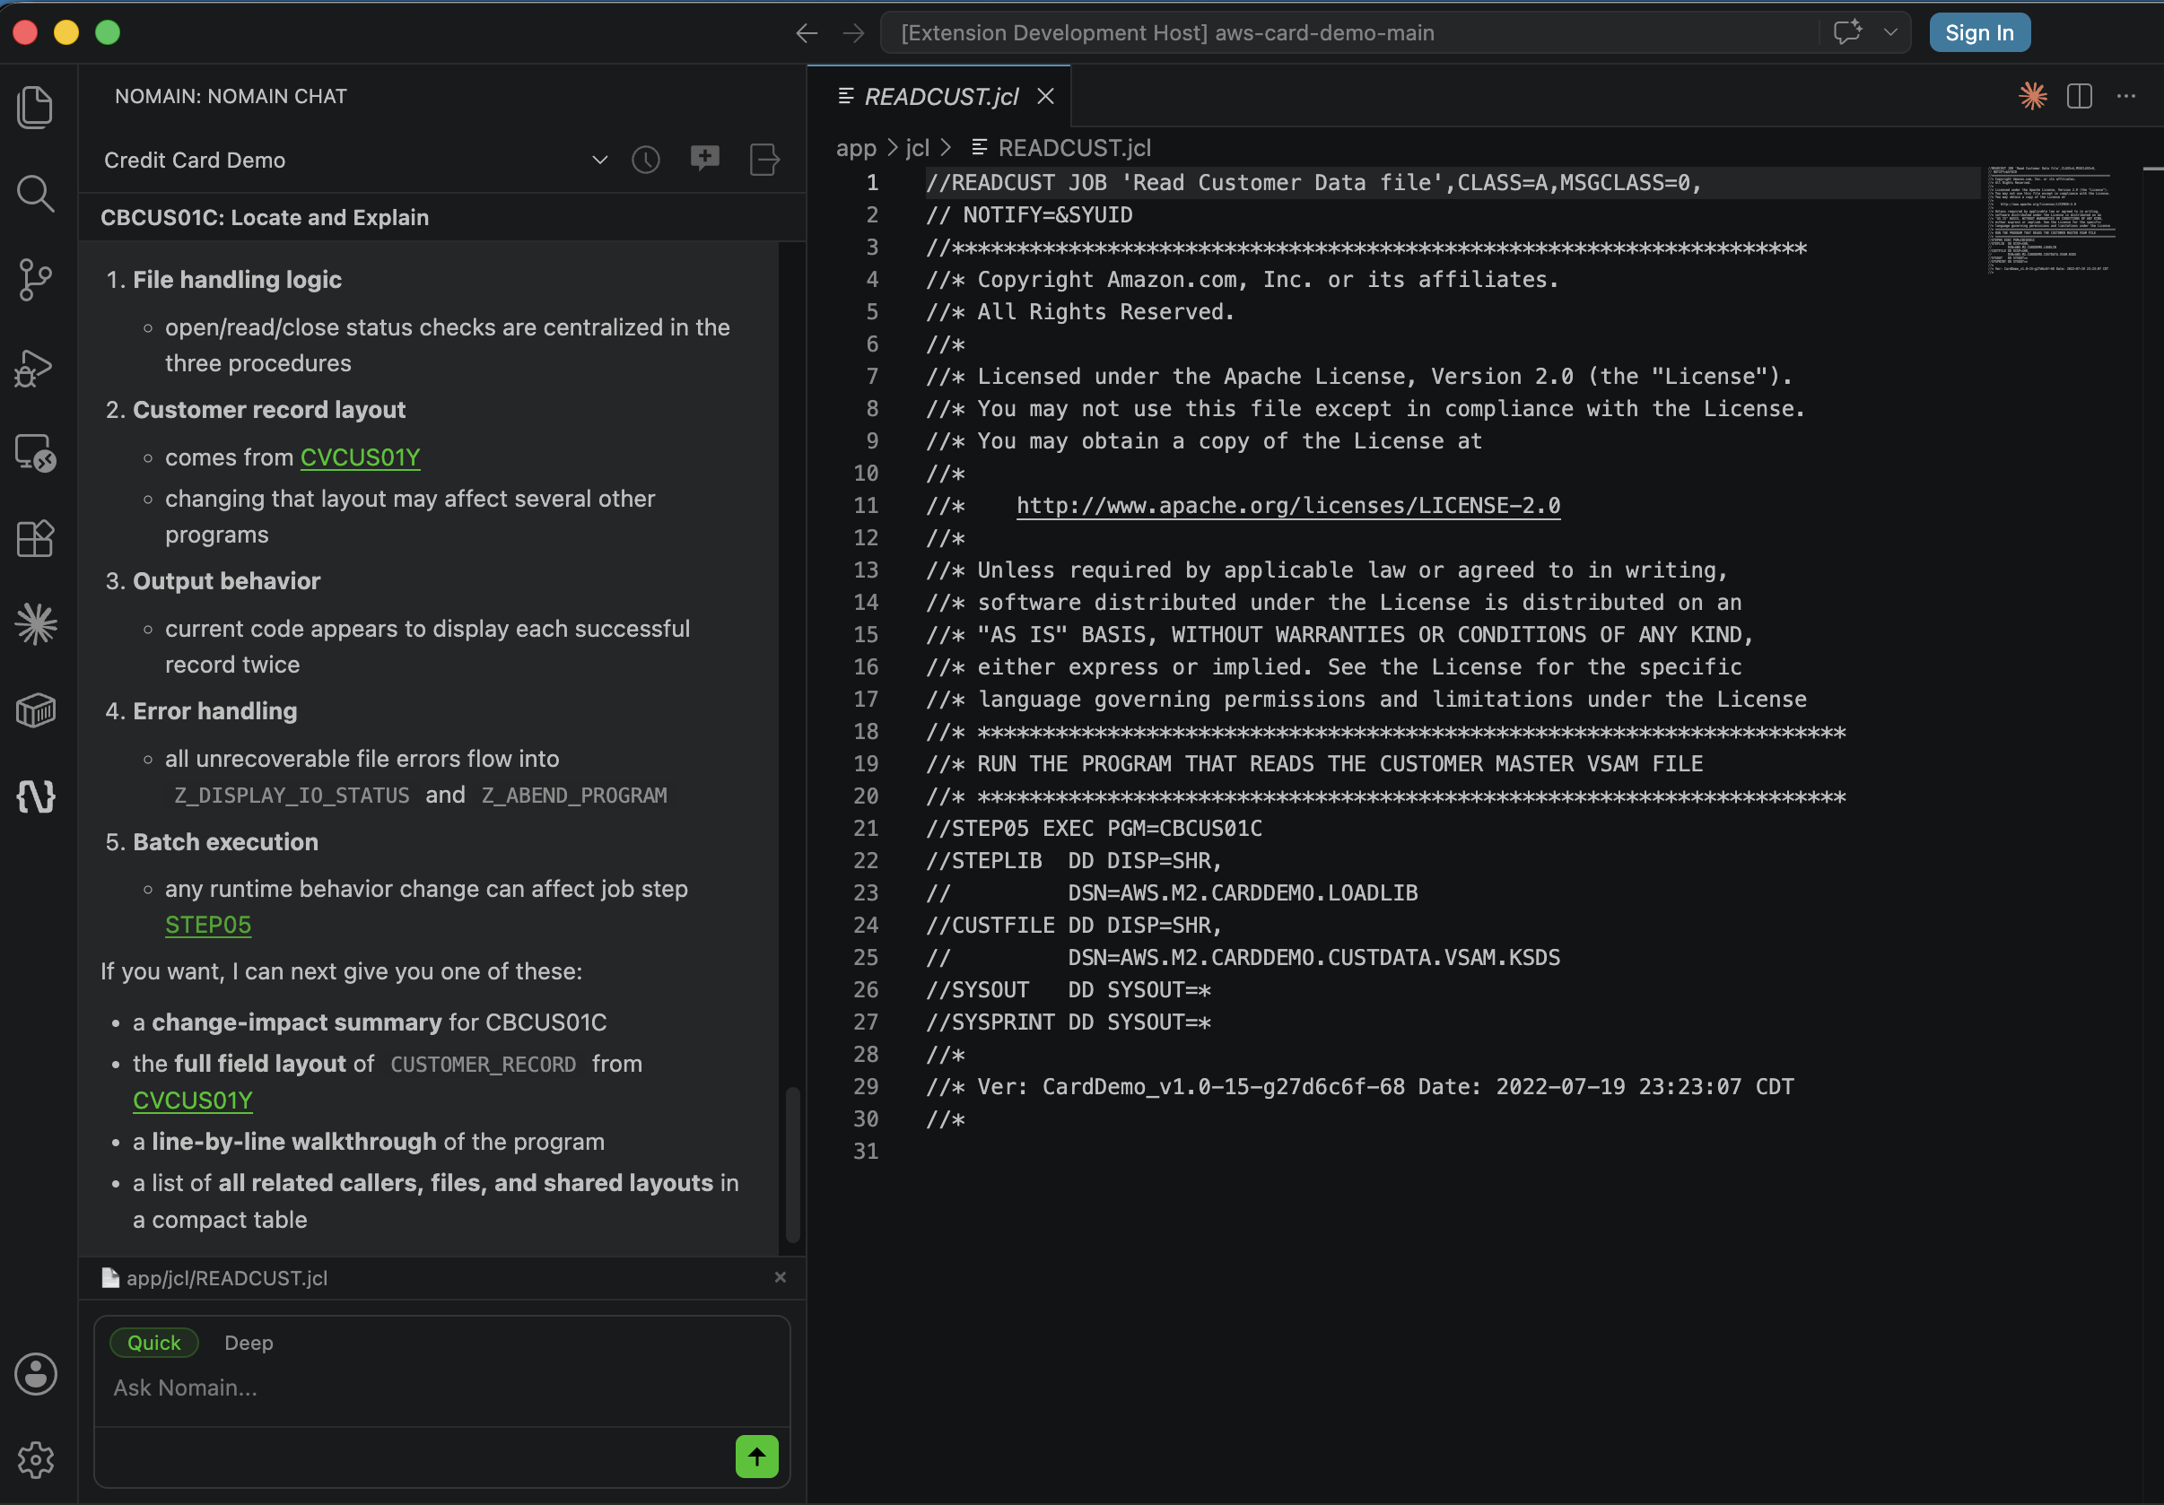Image resolution: width=2164 pixels, height=1505 pixels.
Task: Click line number 21 in the gutter
Action: click(x=865, y=828)
